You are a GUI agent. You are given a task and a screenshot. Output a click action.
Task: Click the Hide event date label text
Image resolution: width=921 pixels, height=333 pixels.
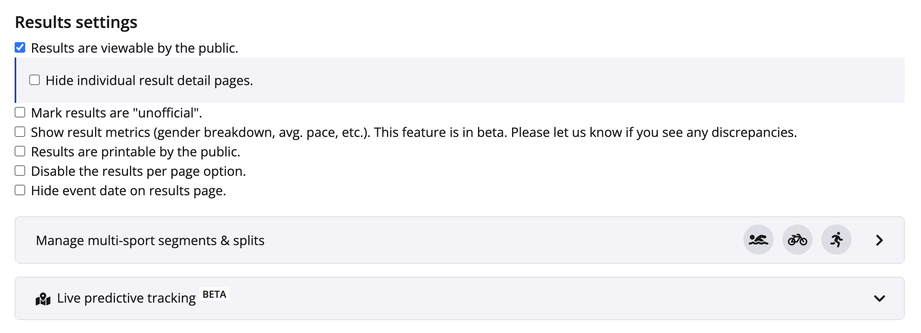[x=128, y=191]
